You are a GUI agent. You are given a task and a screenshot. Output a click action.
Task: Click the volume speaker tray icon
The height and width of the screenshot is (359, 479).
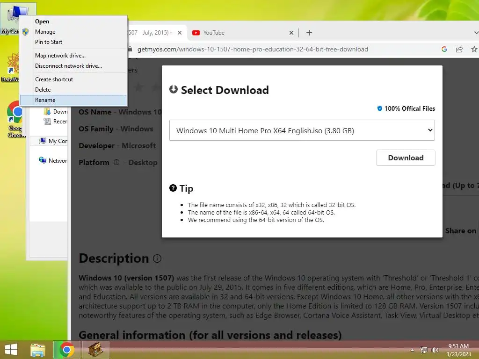click(435, 350)
